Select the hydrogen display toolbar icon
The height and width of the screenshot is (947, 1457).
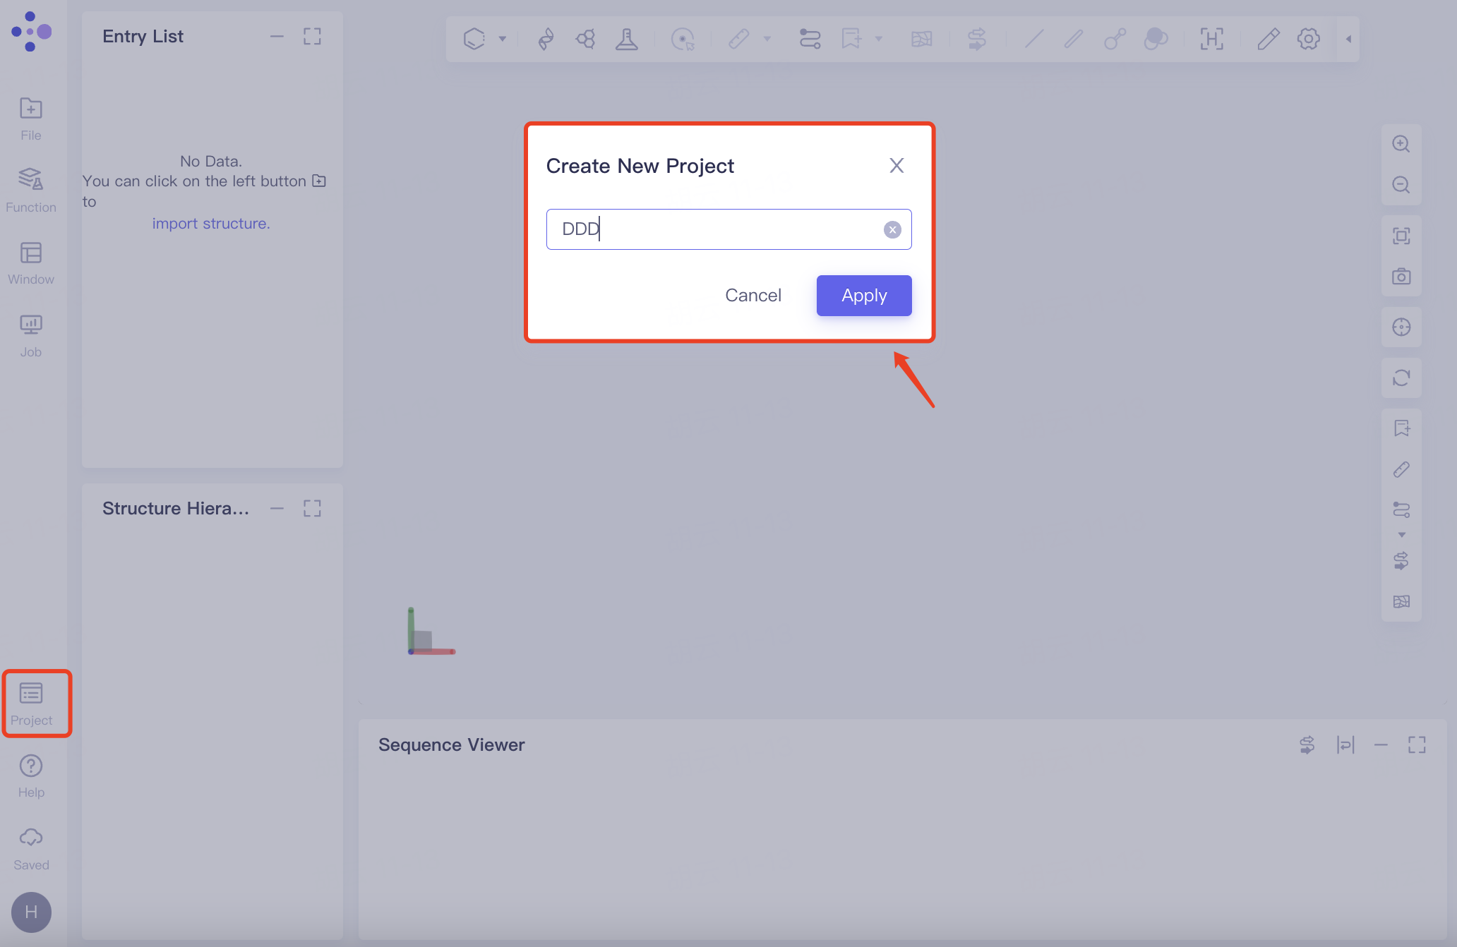point(1212,40)
